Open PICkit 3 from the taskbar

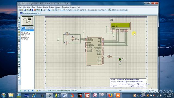click(80, 96)
